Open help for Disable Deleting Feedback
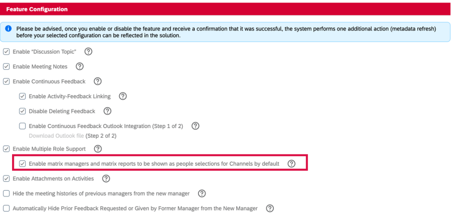Image resolution: width=456 pixels, height=215 pixels. pyautogui.click(x=107, y=111)
